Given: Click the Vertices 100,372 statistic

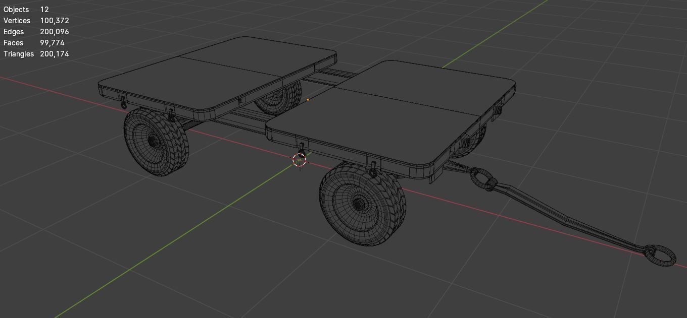Looking at the screenshot, I should click(36, 21).
